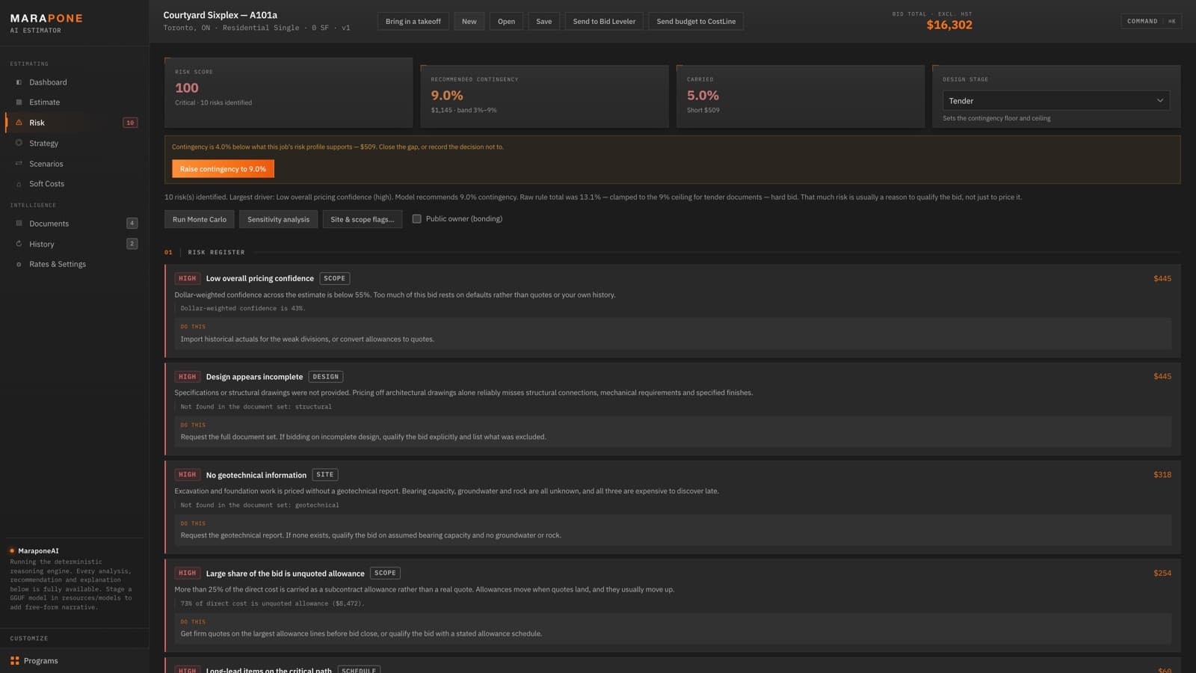Click the Risk warning triangle icon
Screen dimensions: 1196x673
click(x=19, y=123)
